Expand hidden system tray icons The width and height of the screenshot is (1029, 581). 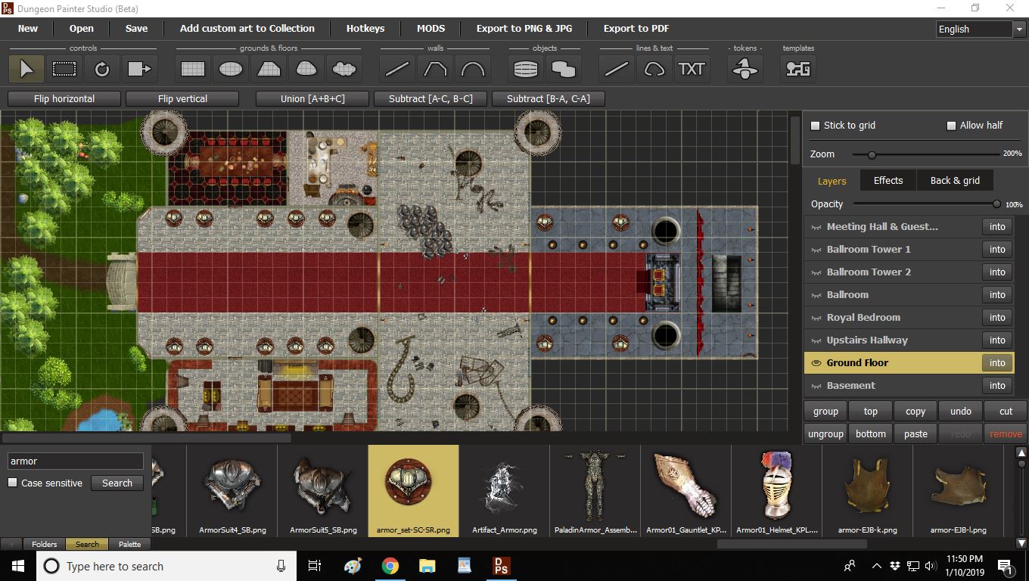click(877, 566)
